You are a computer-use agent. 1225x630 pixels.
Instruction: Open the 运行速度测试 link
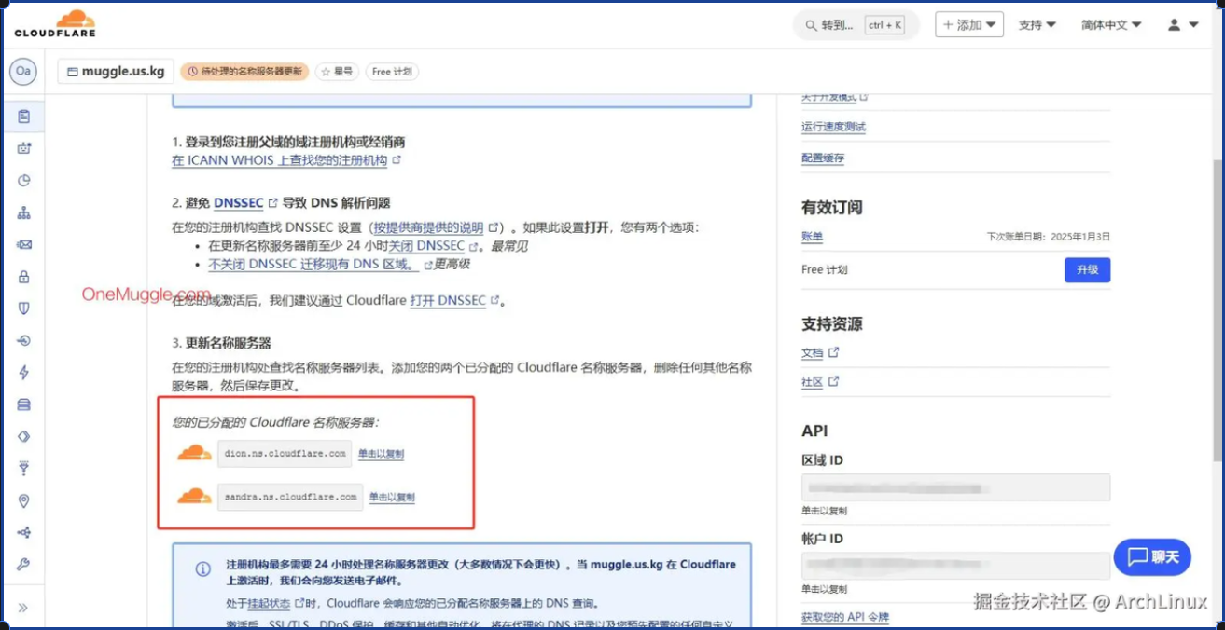(833, 127)
